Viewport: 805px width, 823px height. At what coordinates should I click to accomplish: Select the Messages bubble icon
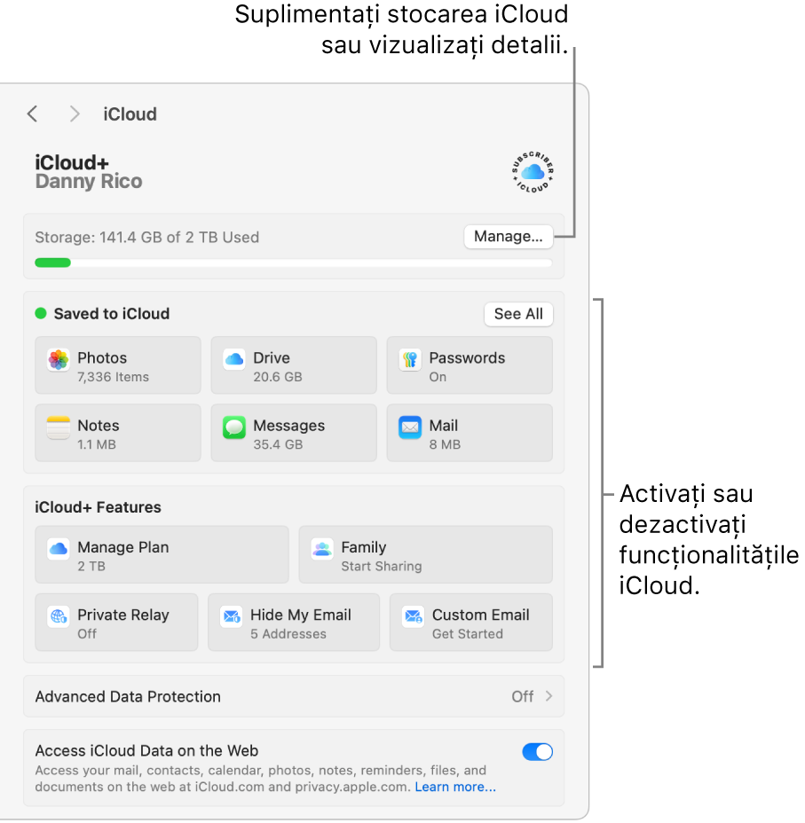click(x=234, y=427)
